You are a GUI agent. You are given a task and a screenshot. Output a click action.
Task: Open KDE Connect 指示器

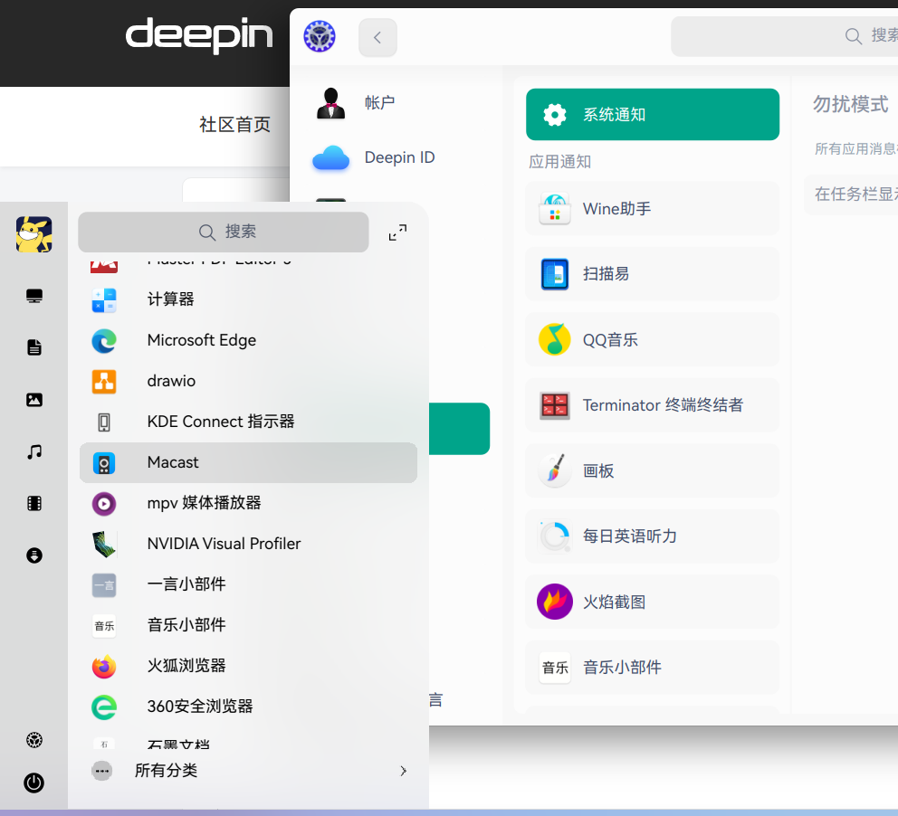[248, 422]
